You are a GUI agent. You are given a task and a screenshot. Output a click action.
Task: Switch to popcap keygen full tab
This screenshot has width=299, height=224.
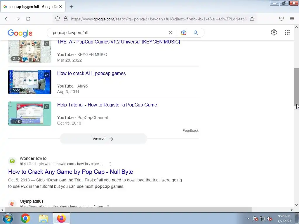33,7
